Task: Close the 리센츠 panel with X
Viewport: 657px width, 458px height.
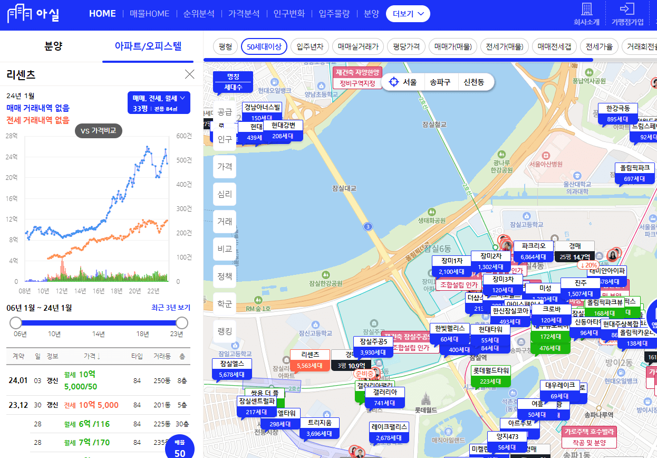Action: point(190,74)
